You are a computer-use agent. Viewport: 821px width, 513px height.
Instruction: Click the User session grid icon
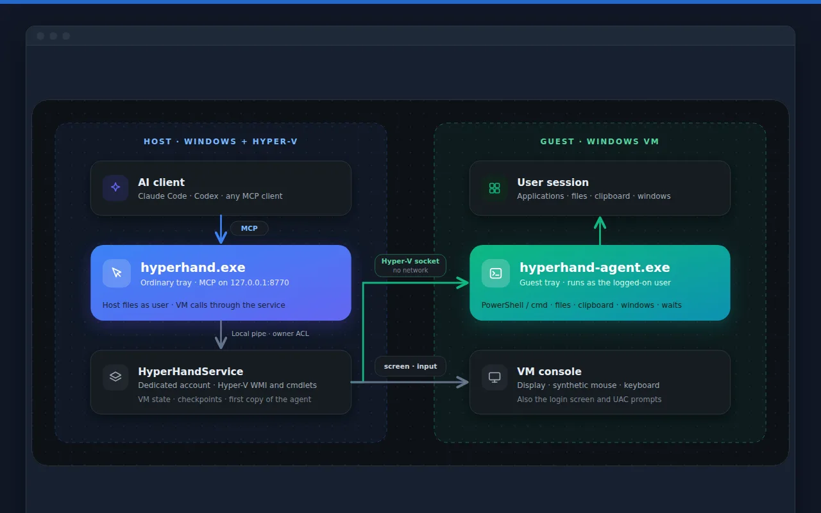495,188
